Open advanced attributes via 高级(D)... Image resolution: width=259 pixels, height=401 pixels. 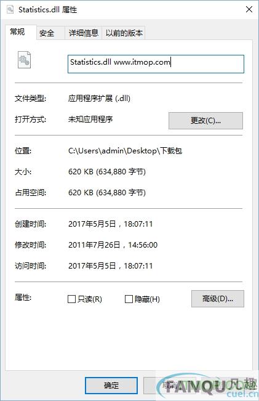tap(218, 299)
